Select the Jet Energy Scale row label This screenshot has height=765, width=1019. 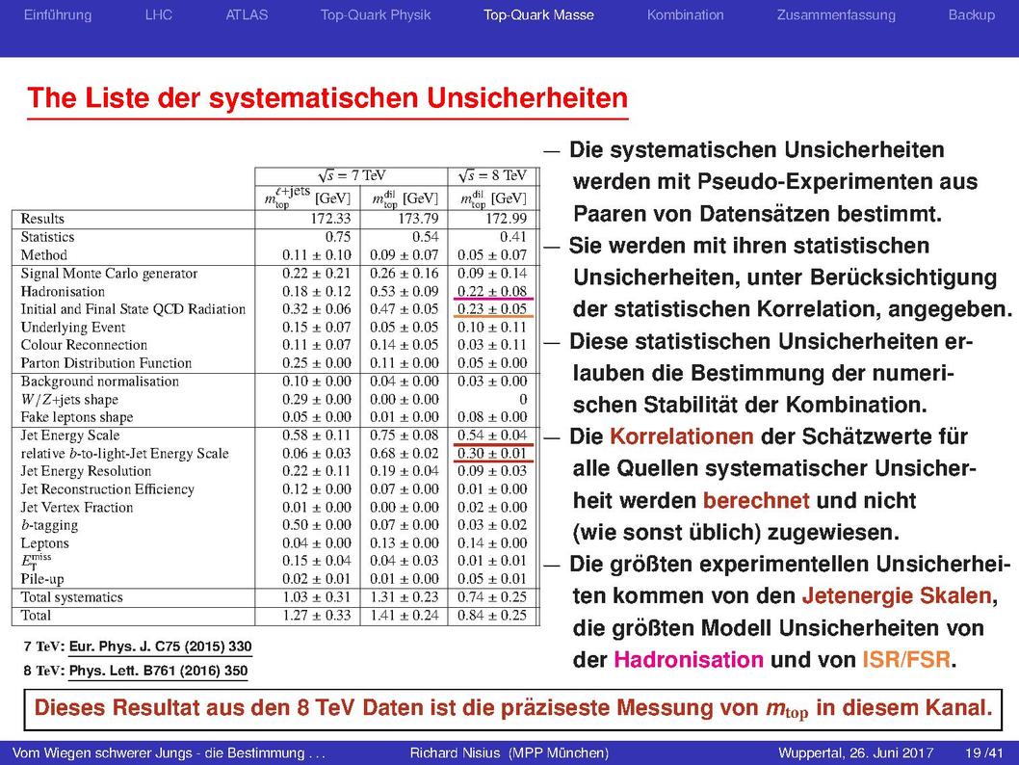[x=70, y=435]
